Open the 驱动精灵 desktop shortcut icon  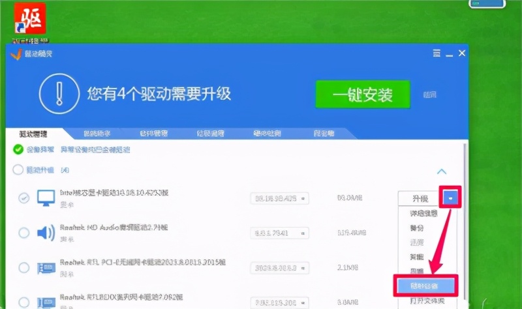click(x=30, y=18)
